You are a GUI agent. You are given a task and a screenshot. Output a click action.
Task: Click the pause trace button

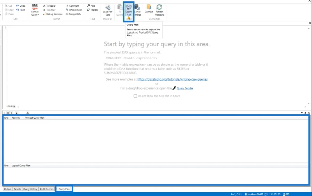(8, 113)
